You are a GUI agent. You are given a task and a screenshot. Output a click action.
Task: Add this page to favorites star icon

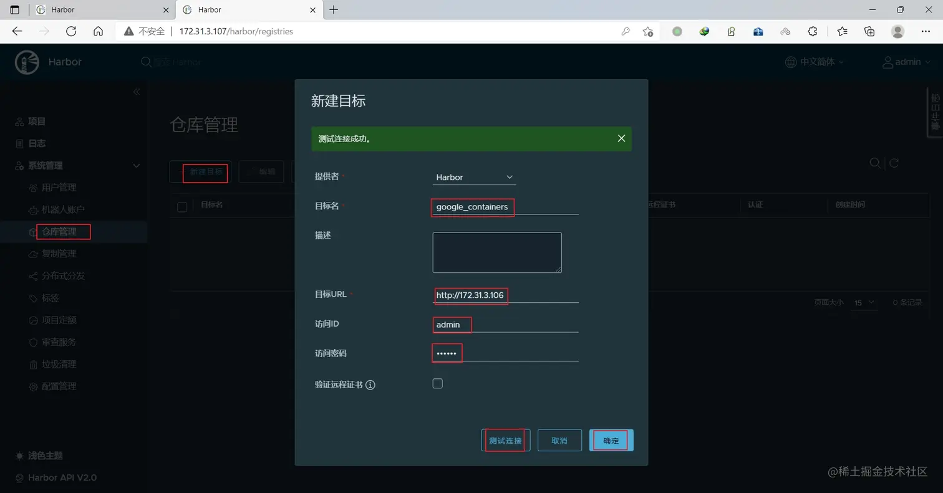click(647, 31)
